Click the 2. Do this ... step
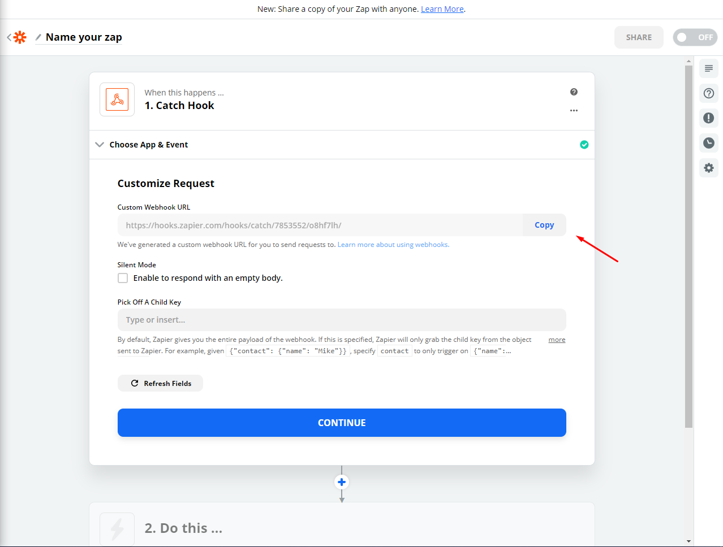This screenshot has height=547, width=723. tap(183, 528)
